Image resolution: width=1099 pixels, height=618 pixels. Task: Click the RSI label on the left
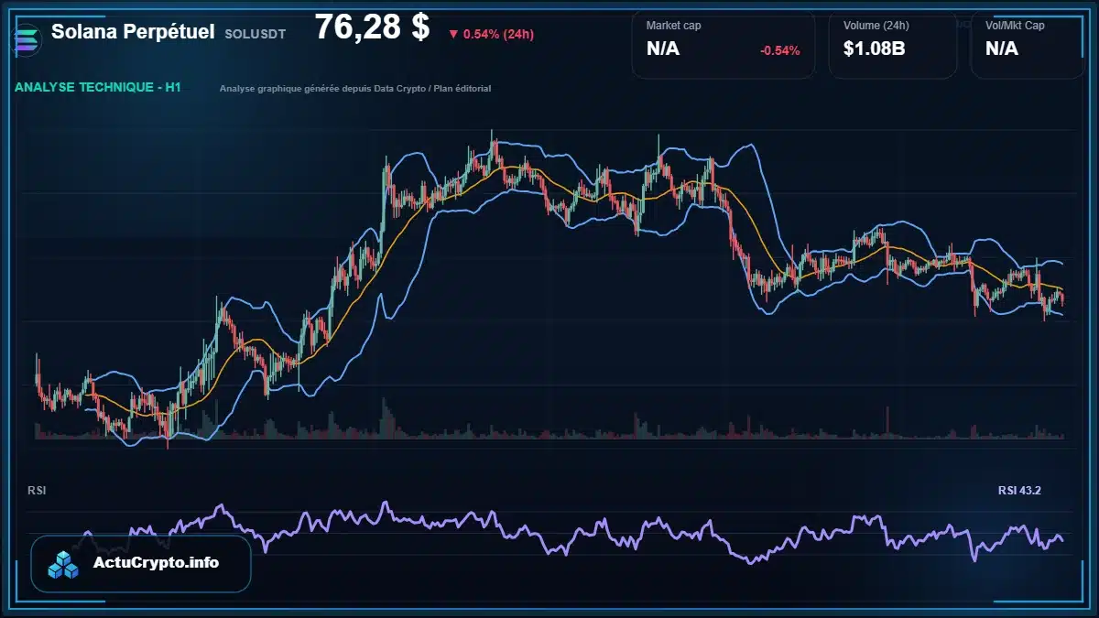coord(37,491)
